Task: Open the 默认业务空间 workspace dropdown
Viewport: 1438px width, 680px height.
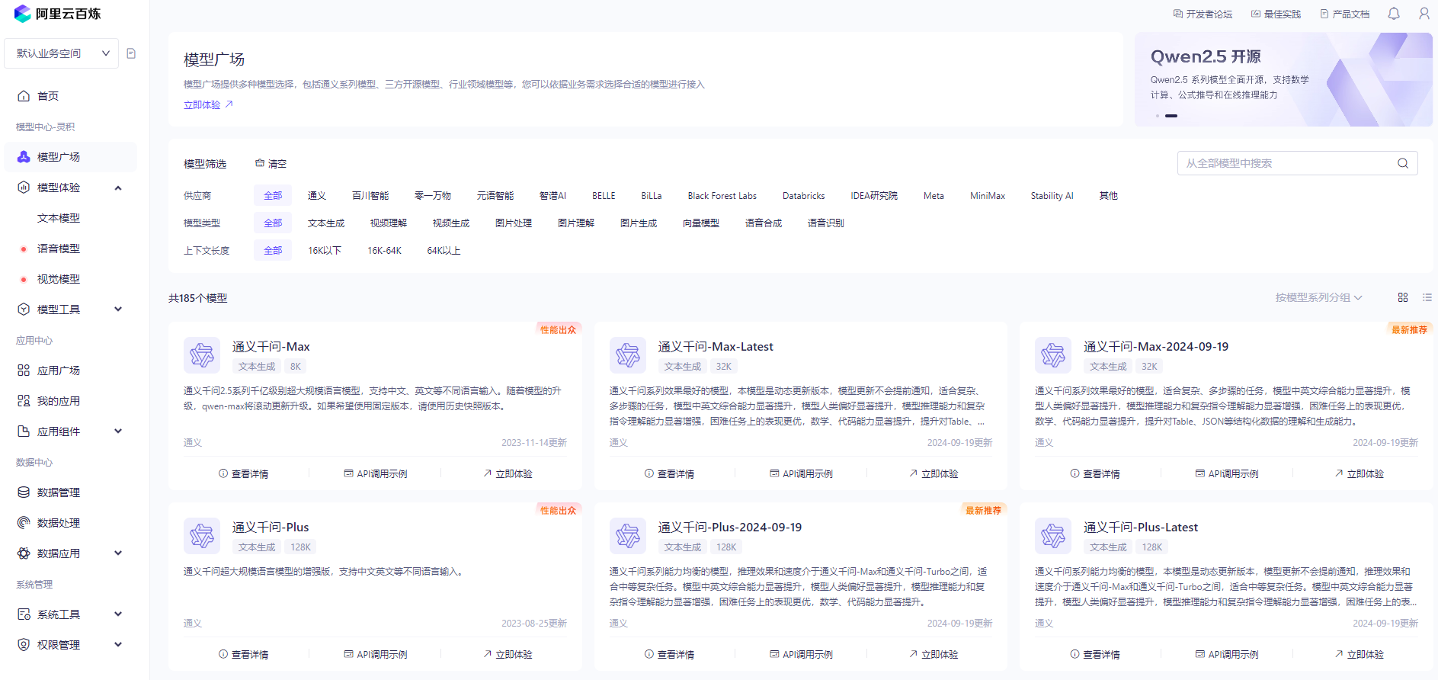Action: pos(62,53)
